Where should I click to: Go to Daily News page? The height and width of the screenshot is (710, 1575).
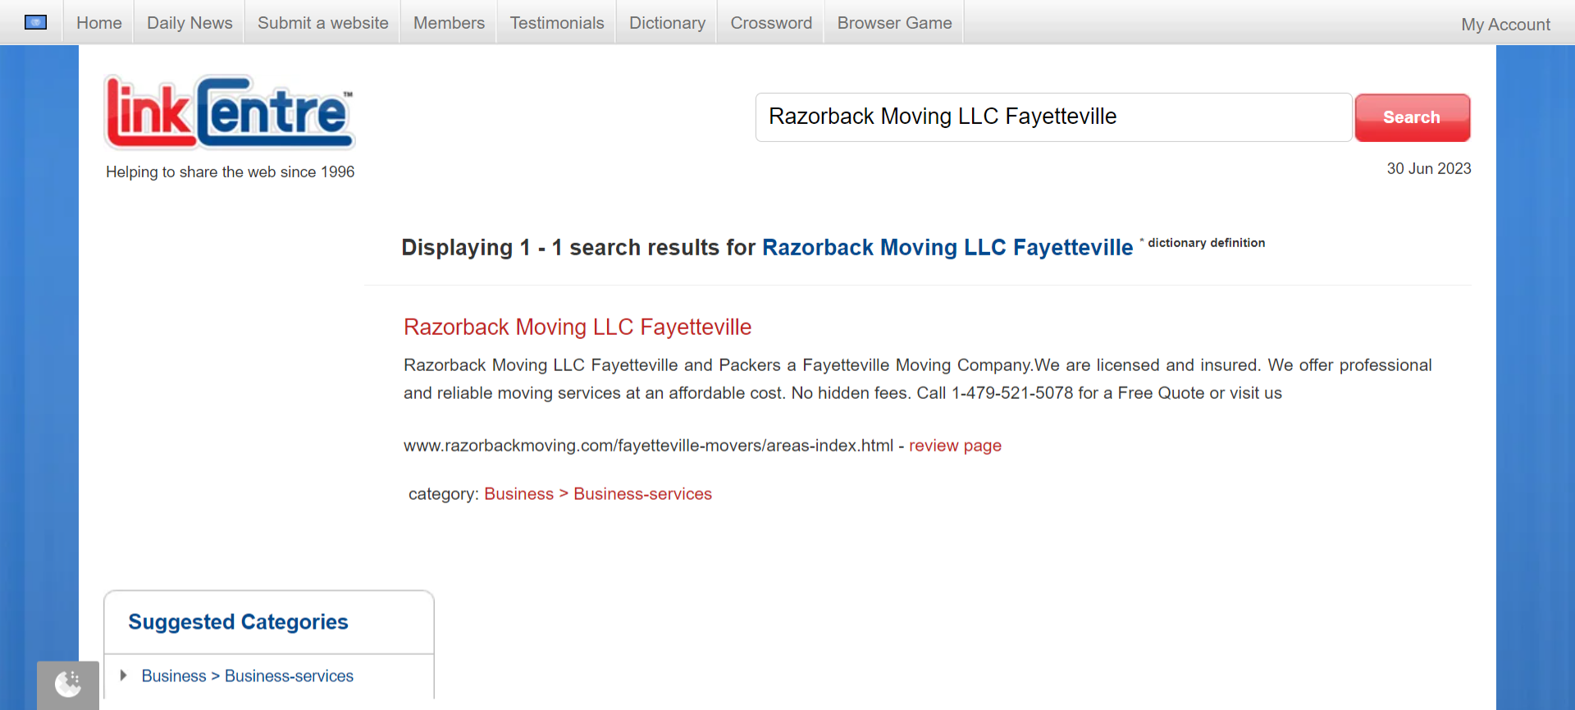point(189,23)
